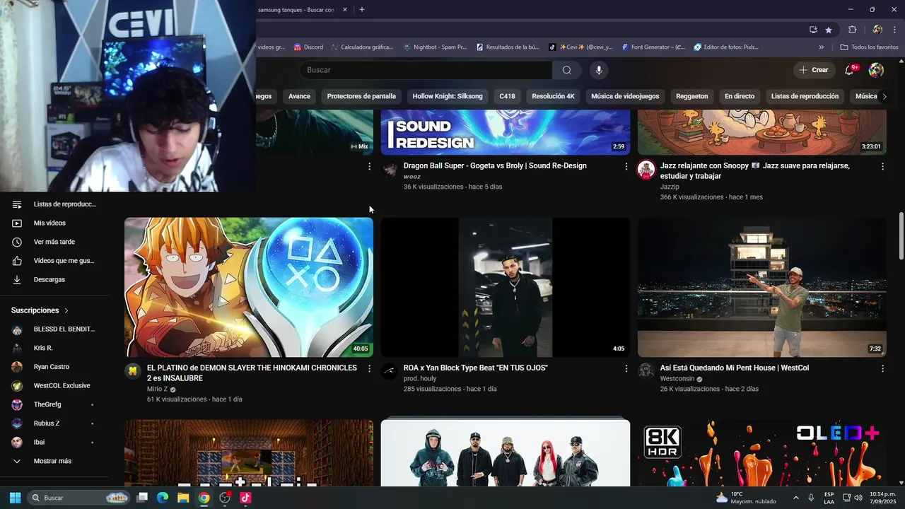Expand Mostrar más subscriptions
Screen dimensions: 905x509
tap(54, 461)
